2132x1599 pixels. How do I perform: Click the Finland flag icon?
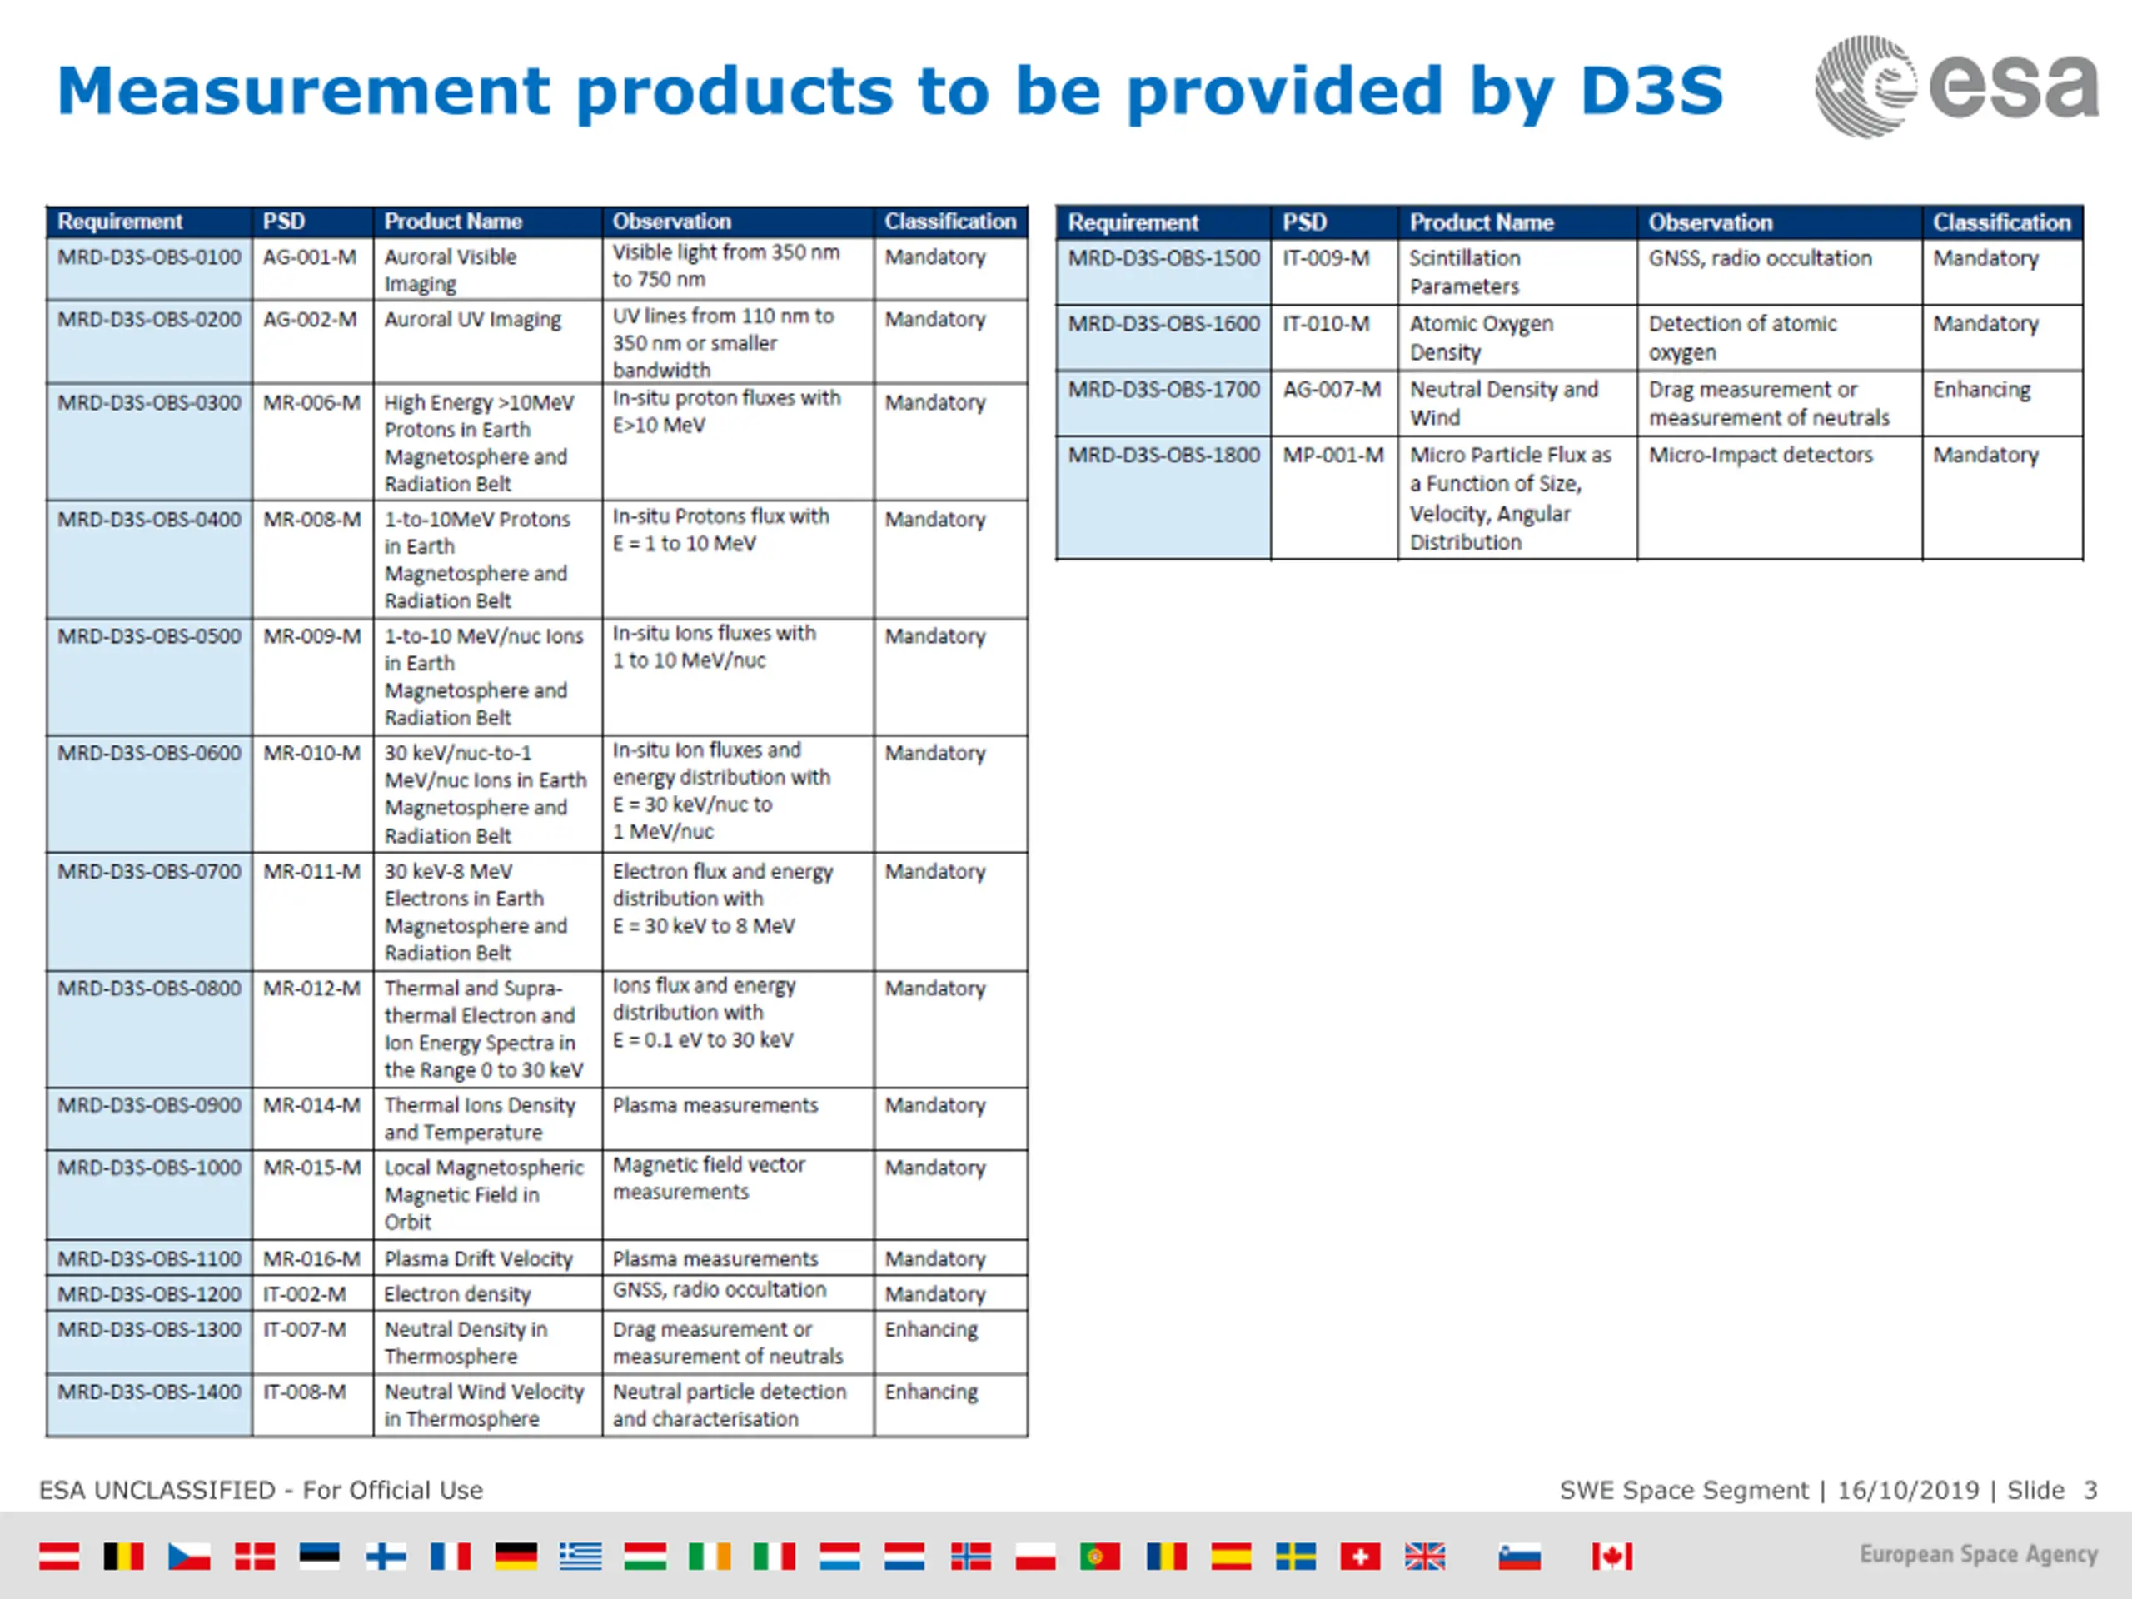(x=386, y=1556)
